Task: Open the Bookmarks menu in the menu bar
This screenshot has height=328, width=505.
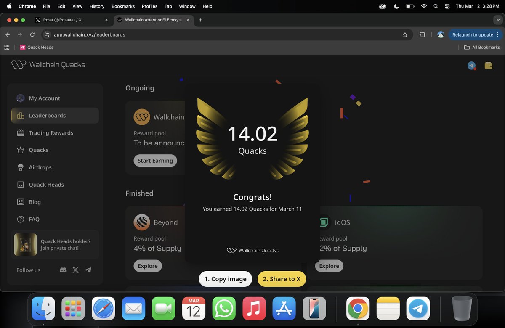Action: (x=123, y=6)
